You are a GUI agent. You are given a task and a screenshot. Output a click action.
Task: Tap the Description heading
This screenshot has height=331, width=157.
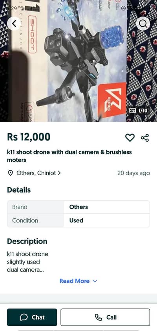27,242
